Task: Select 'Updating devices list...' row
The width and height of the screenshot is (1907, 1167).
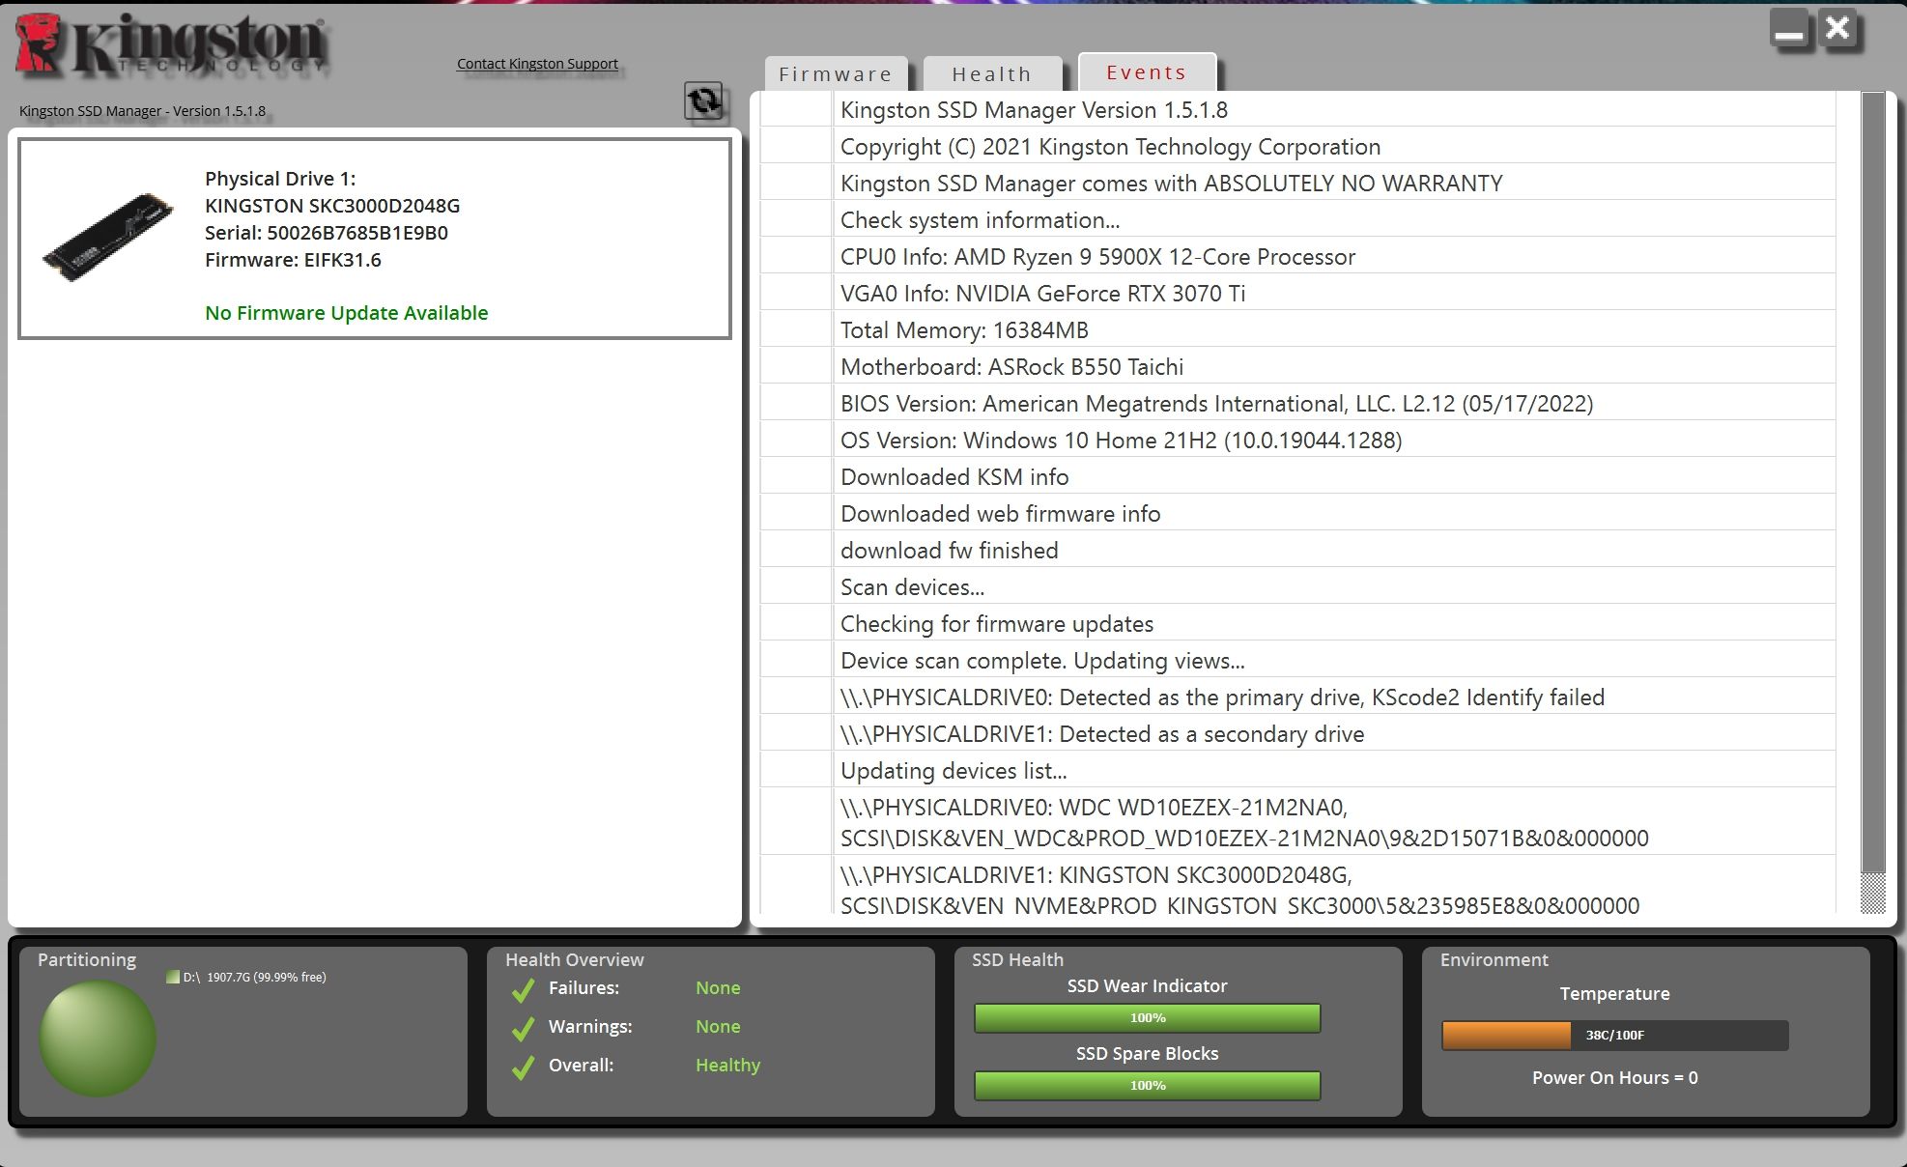Action: click(x=1297, y=771)
